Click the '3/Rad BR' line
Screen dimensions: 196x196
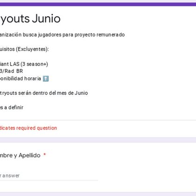point(11,71)
